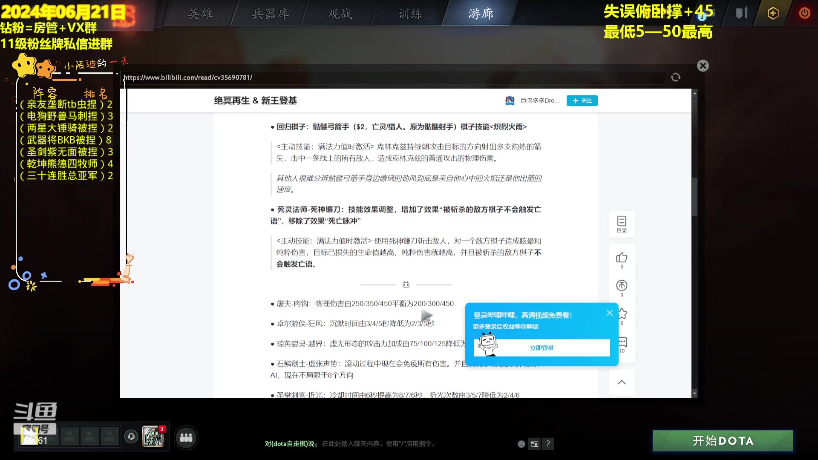Image resolution: width=818 pixels, height=460 pixels.
Task: Favorite the article with star icon
Action: pyautogui.click(x=622, y=314)
